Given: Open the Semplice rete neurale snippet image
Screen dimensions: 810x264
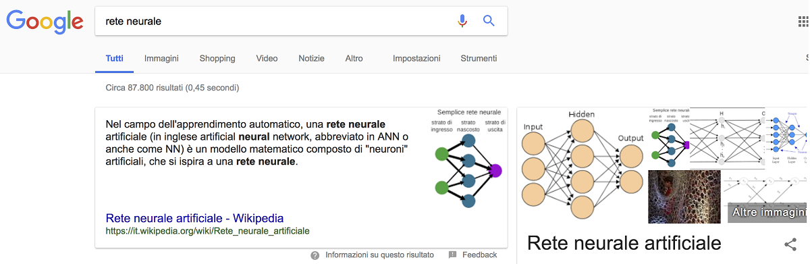Looking at the screenshot, I should [x=468, y=158].
